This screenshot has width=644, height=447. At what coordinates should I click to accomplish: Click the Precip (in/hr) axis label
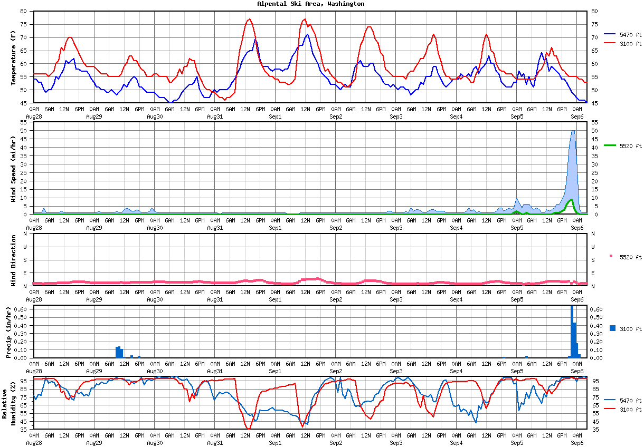point(8,332)
